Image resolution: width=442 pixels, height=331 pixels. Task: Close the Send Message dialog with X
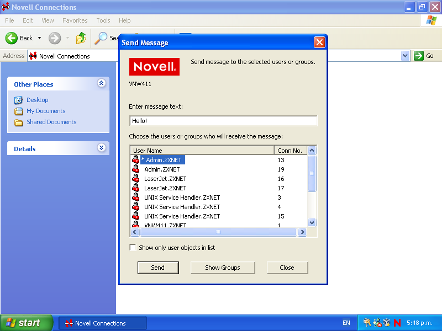click(319, 42)
